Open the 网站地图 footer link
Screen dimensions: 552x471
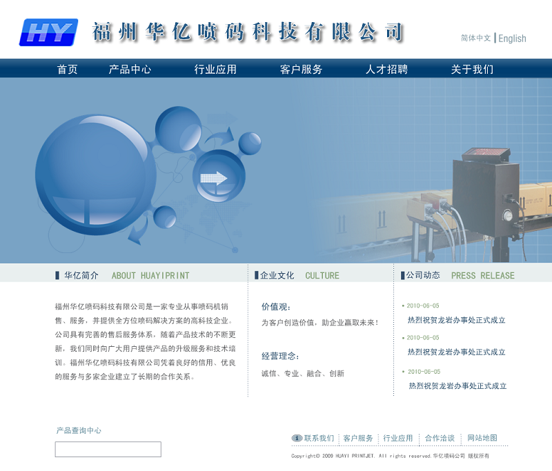click(482, 438)
